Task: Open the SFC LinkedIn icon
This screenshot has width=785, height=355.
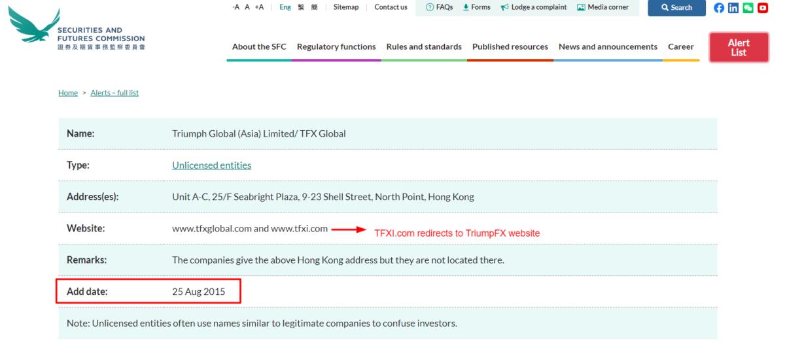Action: coord(734,8)
